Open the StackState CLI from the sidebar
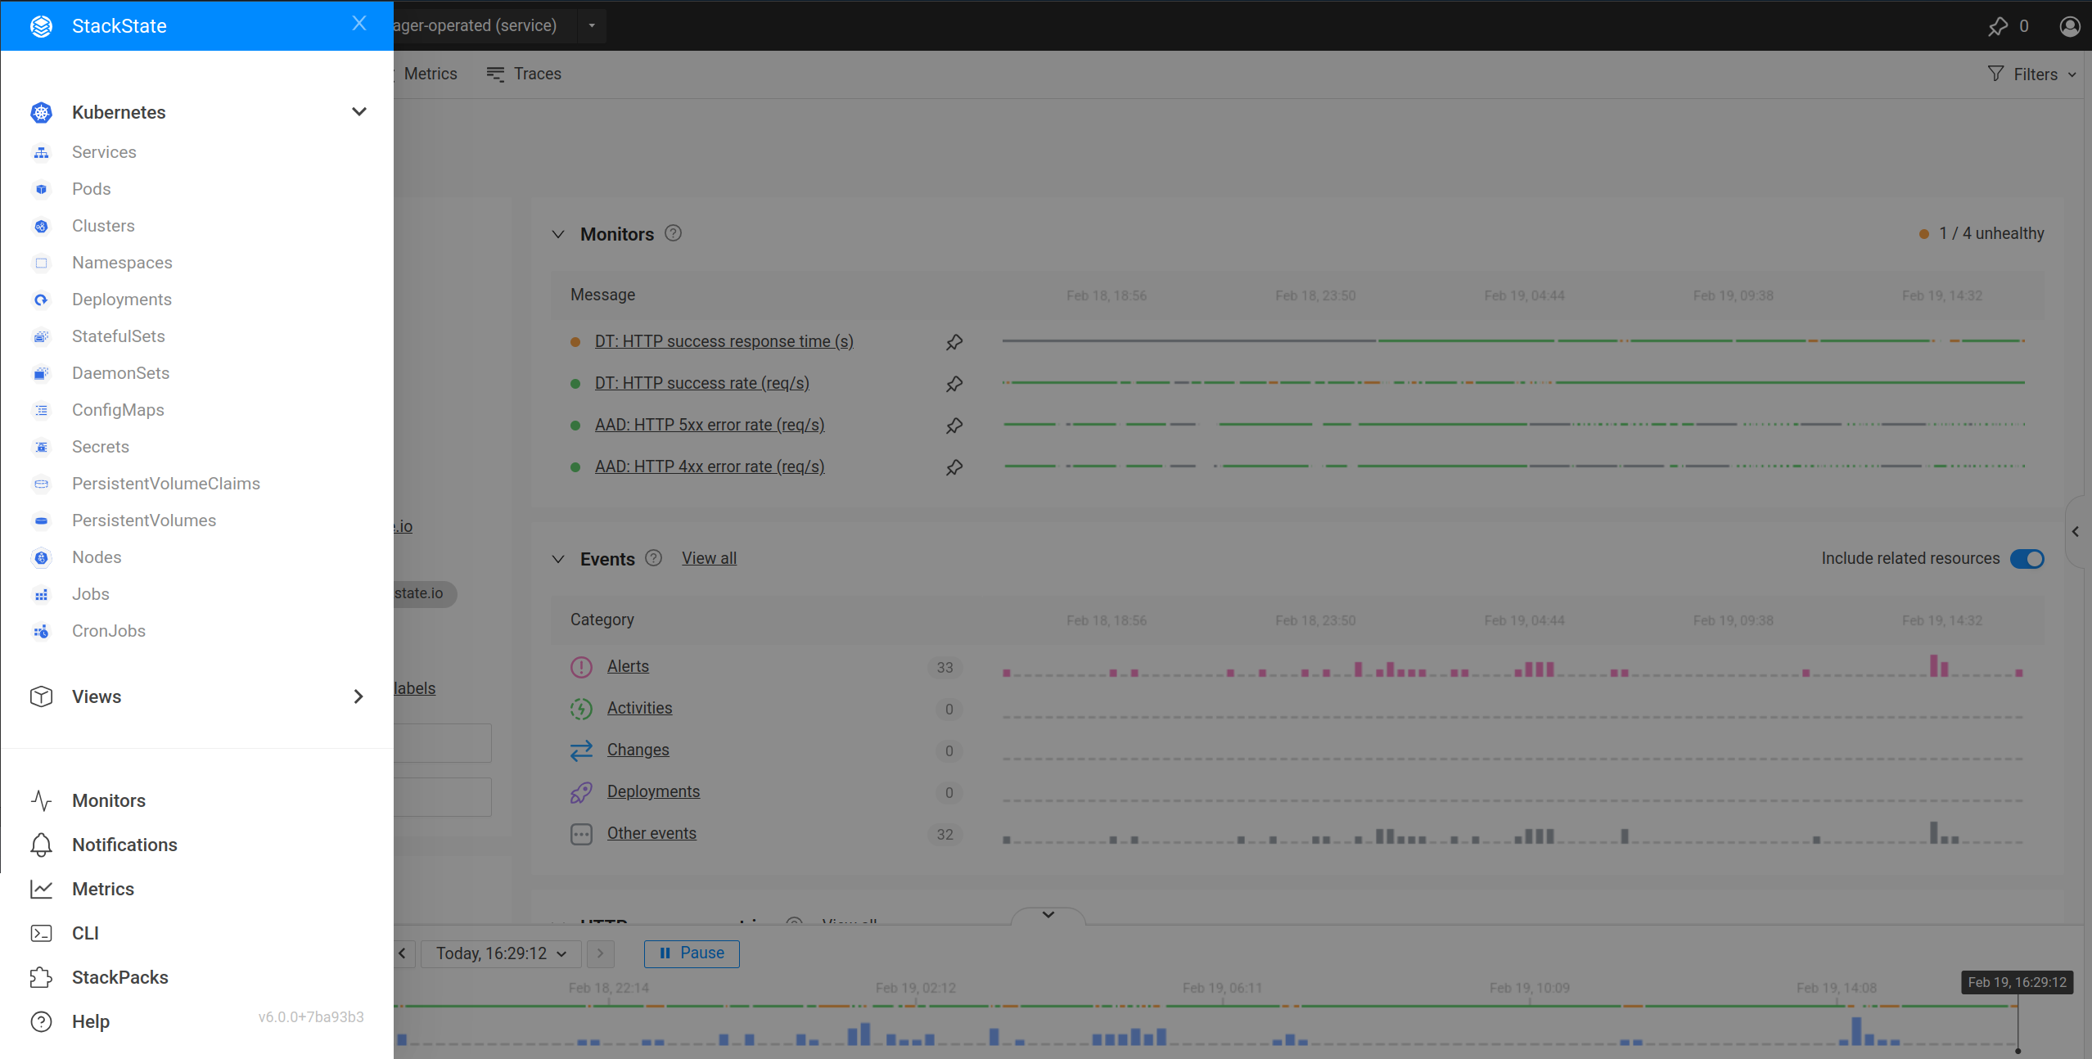The height and width of the screenshot is (1059, 2092). (x=84, y=933)
